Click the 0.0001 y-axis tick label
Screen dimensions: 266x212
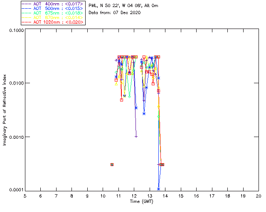pyautogui.click(x=16, y=190)
